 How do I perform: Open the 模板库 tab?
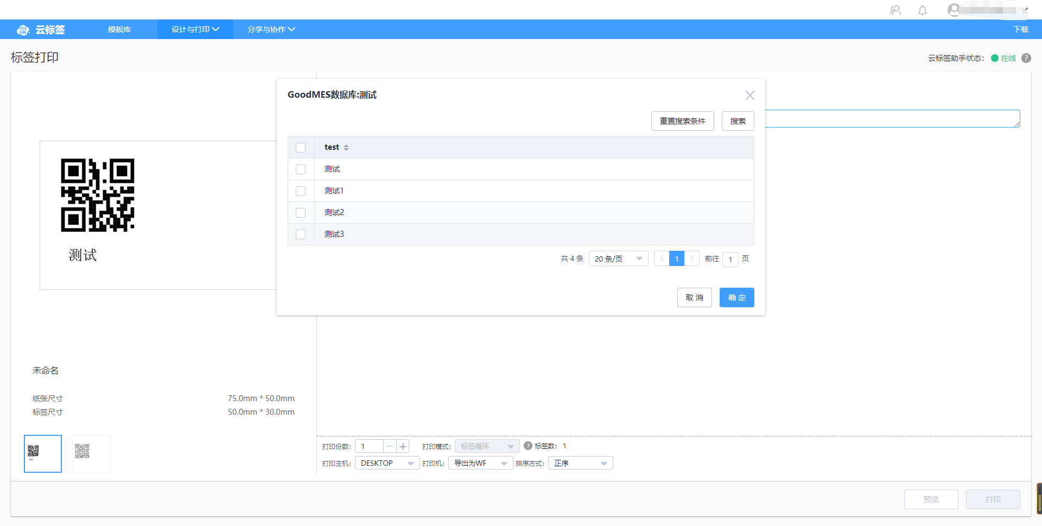[119, 29]
